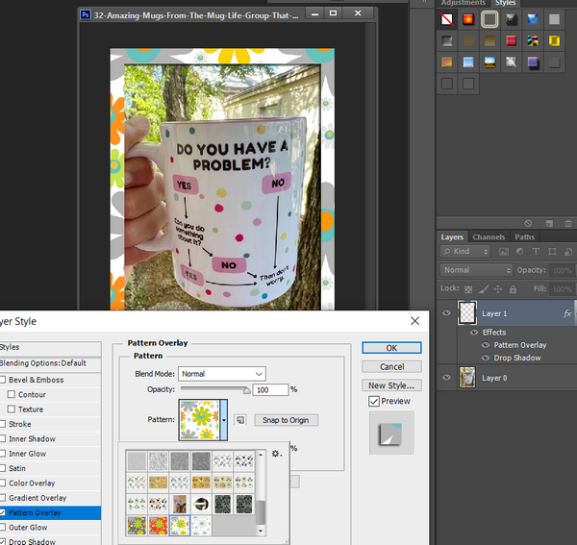Click the pattern picker scrollbar down arrow

coord(261,531)
